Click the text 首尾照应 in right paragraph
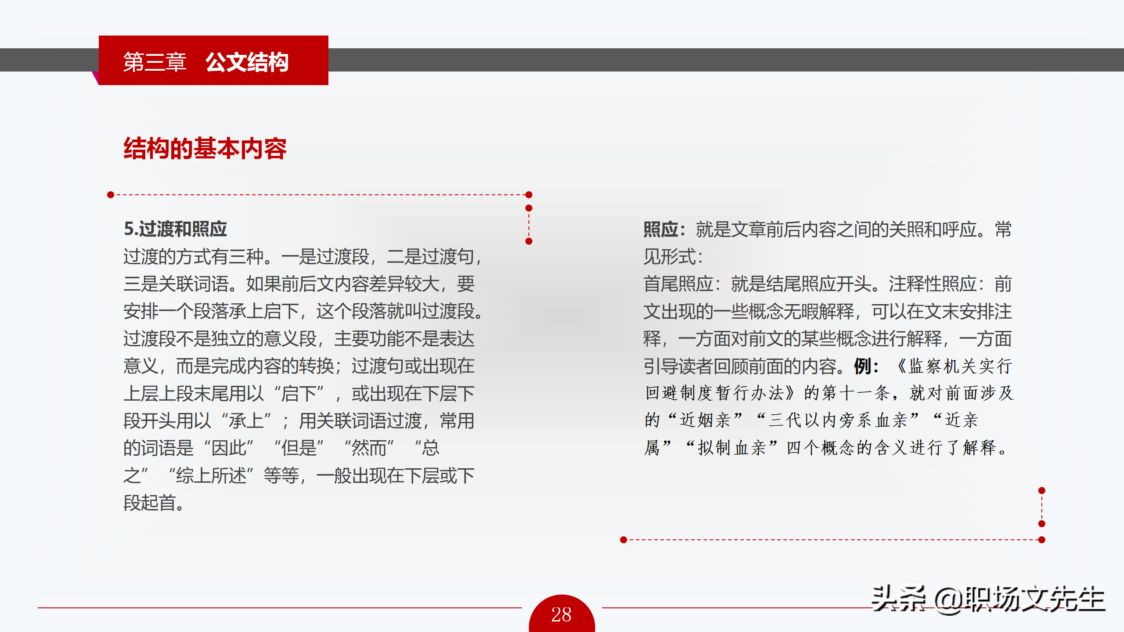 pos(678,284)
